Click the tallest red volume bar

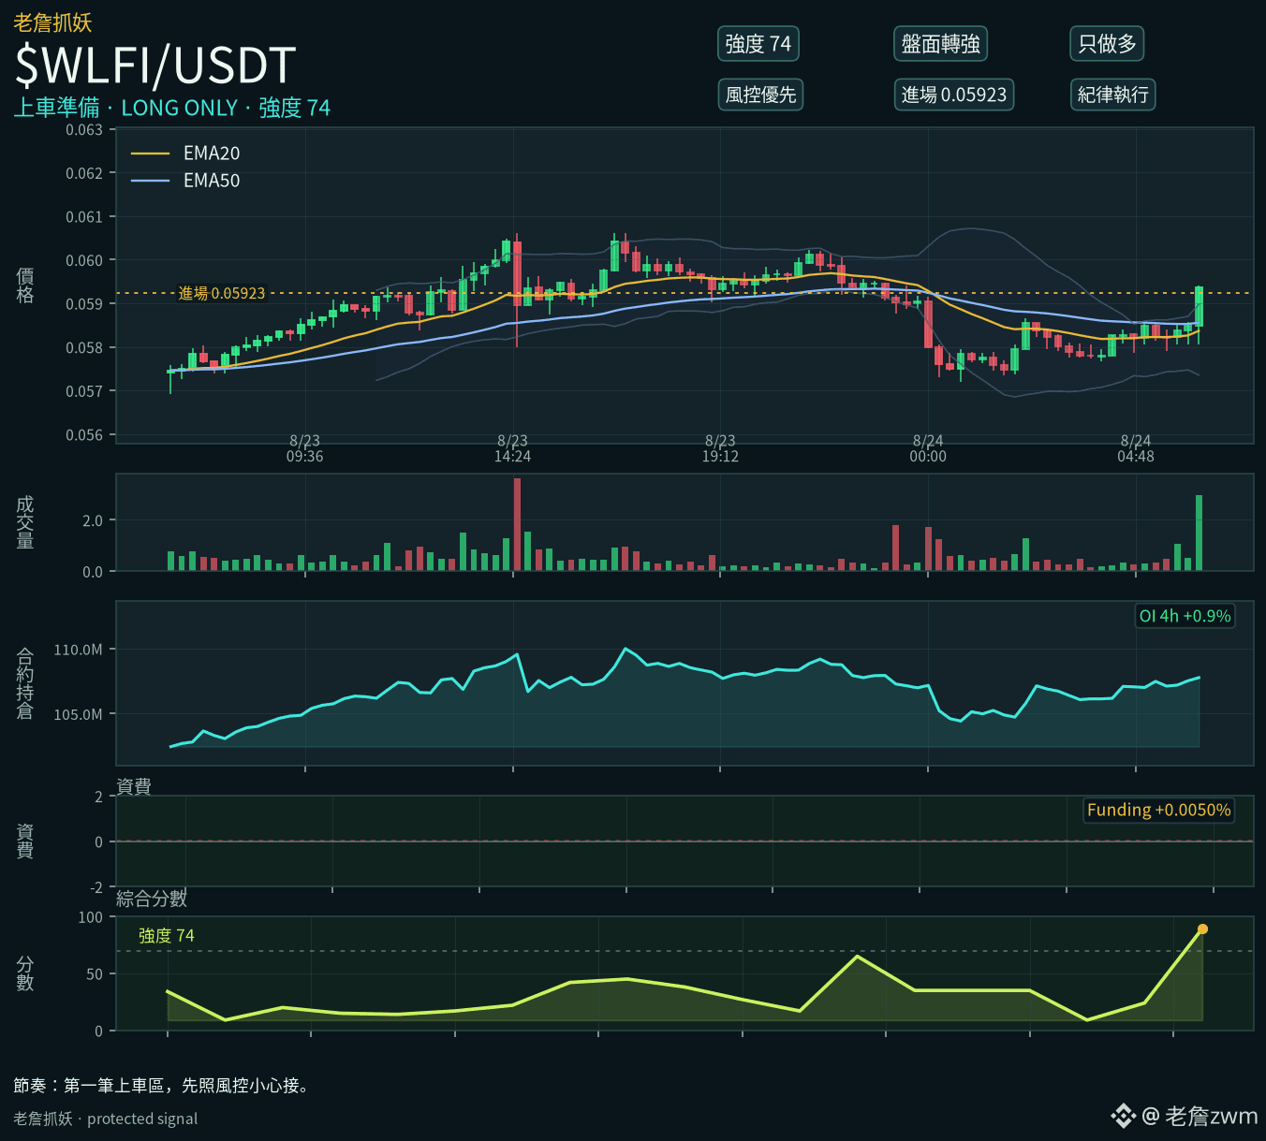point(517,524)
